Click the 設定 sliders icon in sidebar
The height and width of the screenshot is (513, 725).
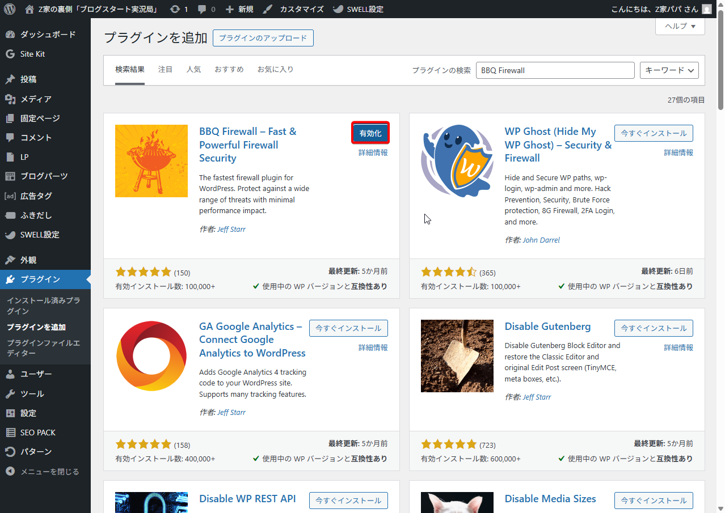[x=10, y=413]
